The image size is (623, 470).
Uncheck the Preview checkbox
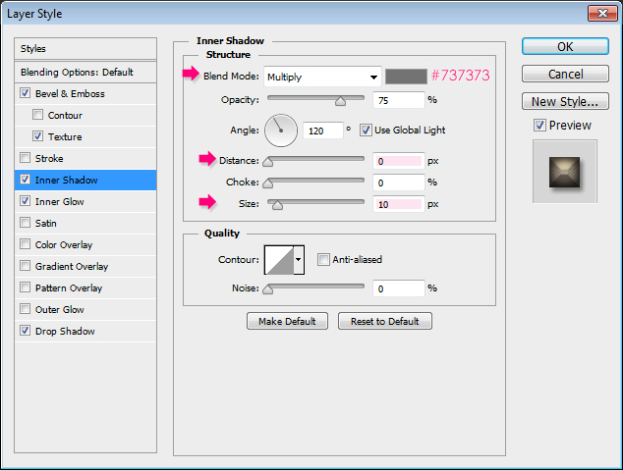click(x=539, y=126)
